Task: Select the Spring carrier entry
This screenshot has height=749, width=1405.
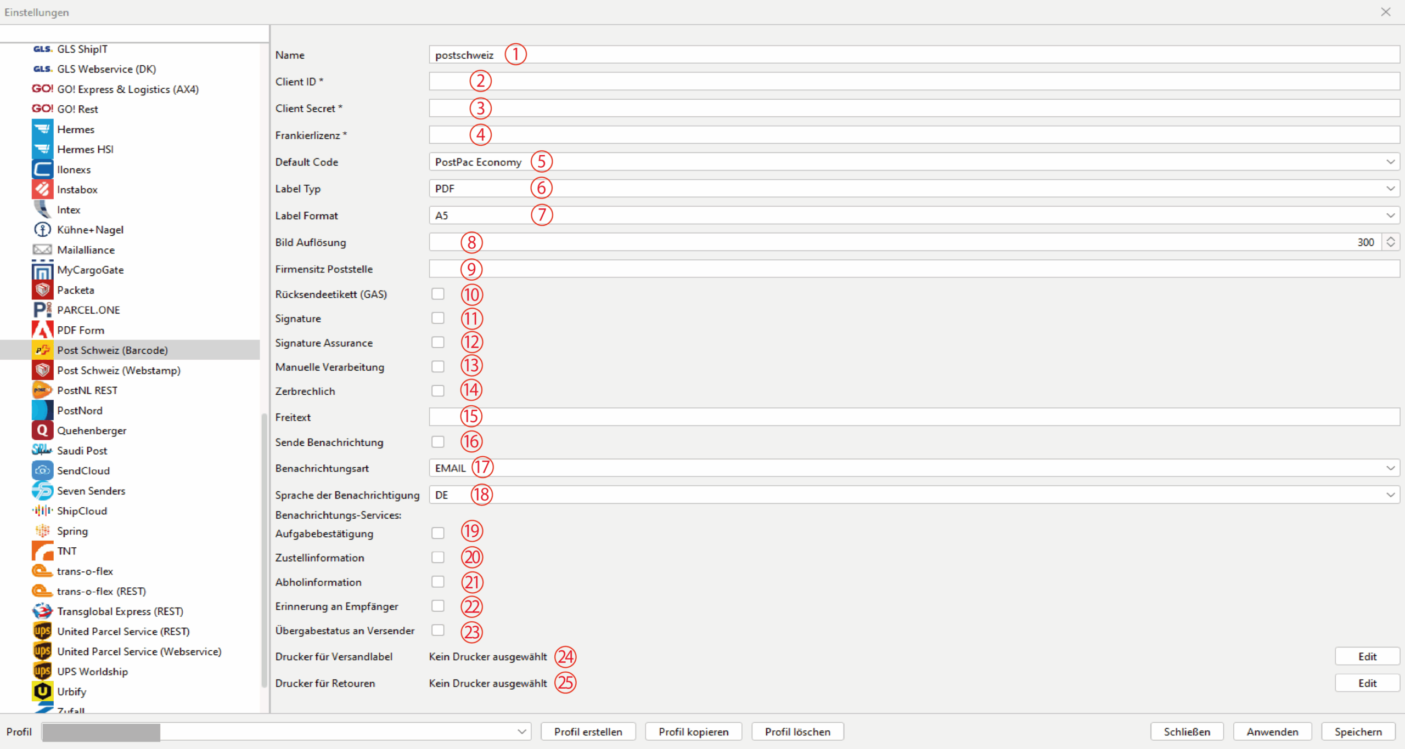Action: pos(72,531)
